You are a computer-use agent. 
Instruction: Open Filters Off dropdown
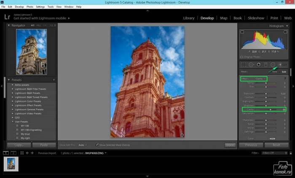tap(274, 153)
